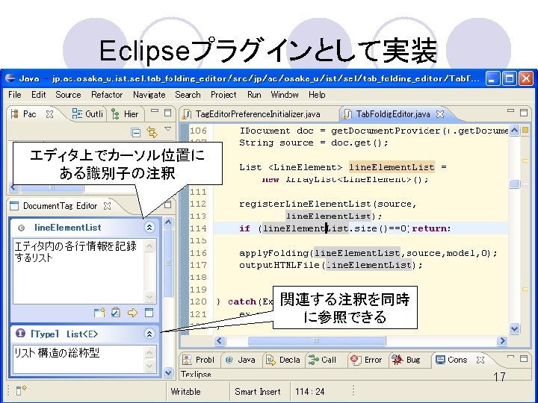Viewport: 538px width, 403px height.
Task: Open Package Explorer view menu triangle
Action: (168, 129)
